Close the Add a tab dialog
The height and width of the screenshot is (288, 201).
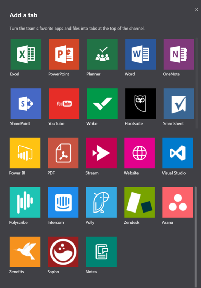(196, 9)
